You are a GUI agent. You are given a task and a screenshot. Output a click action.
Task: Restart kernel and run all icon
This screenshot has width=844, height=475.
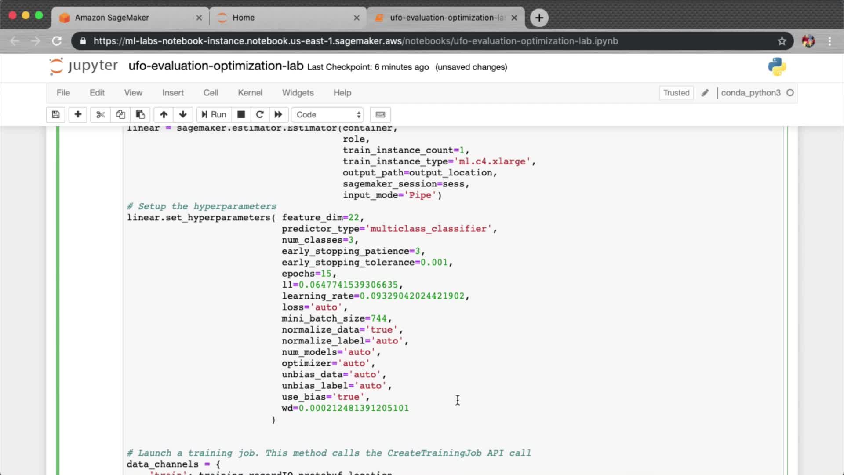point(278,114)
